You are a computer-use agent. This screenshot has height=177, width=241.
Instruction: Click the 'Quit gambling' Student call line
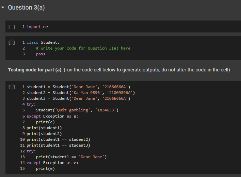[77, 110]
